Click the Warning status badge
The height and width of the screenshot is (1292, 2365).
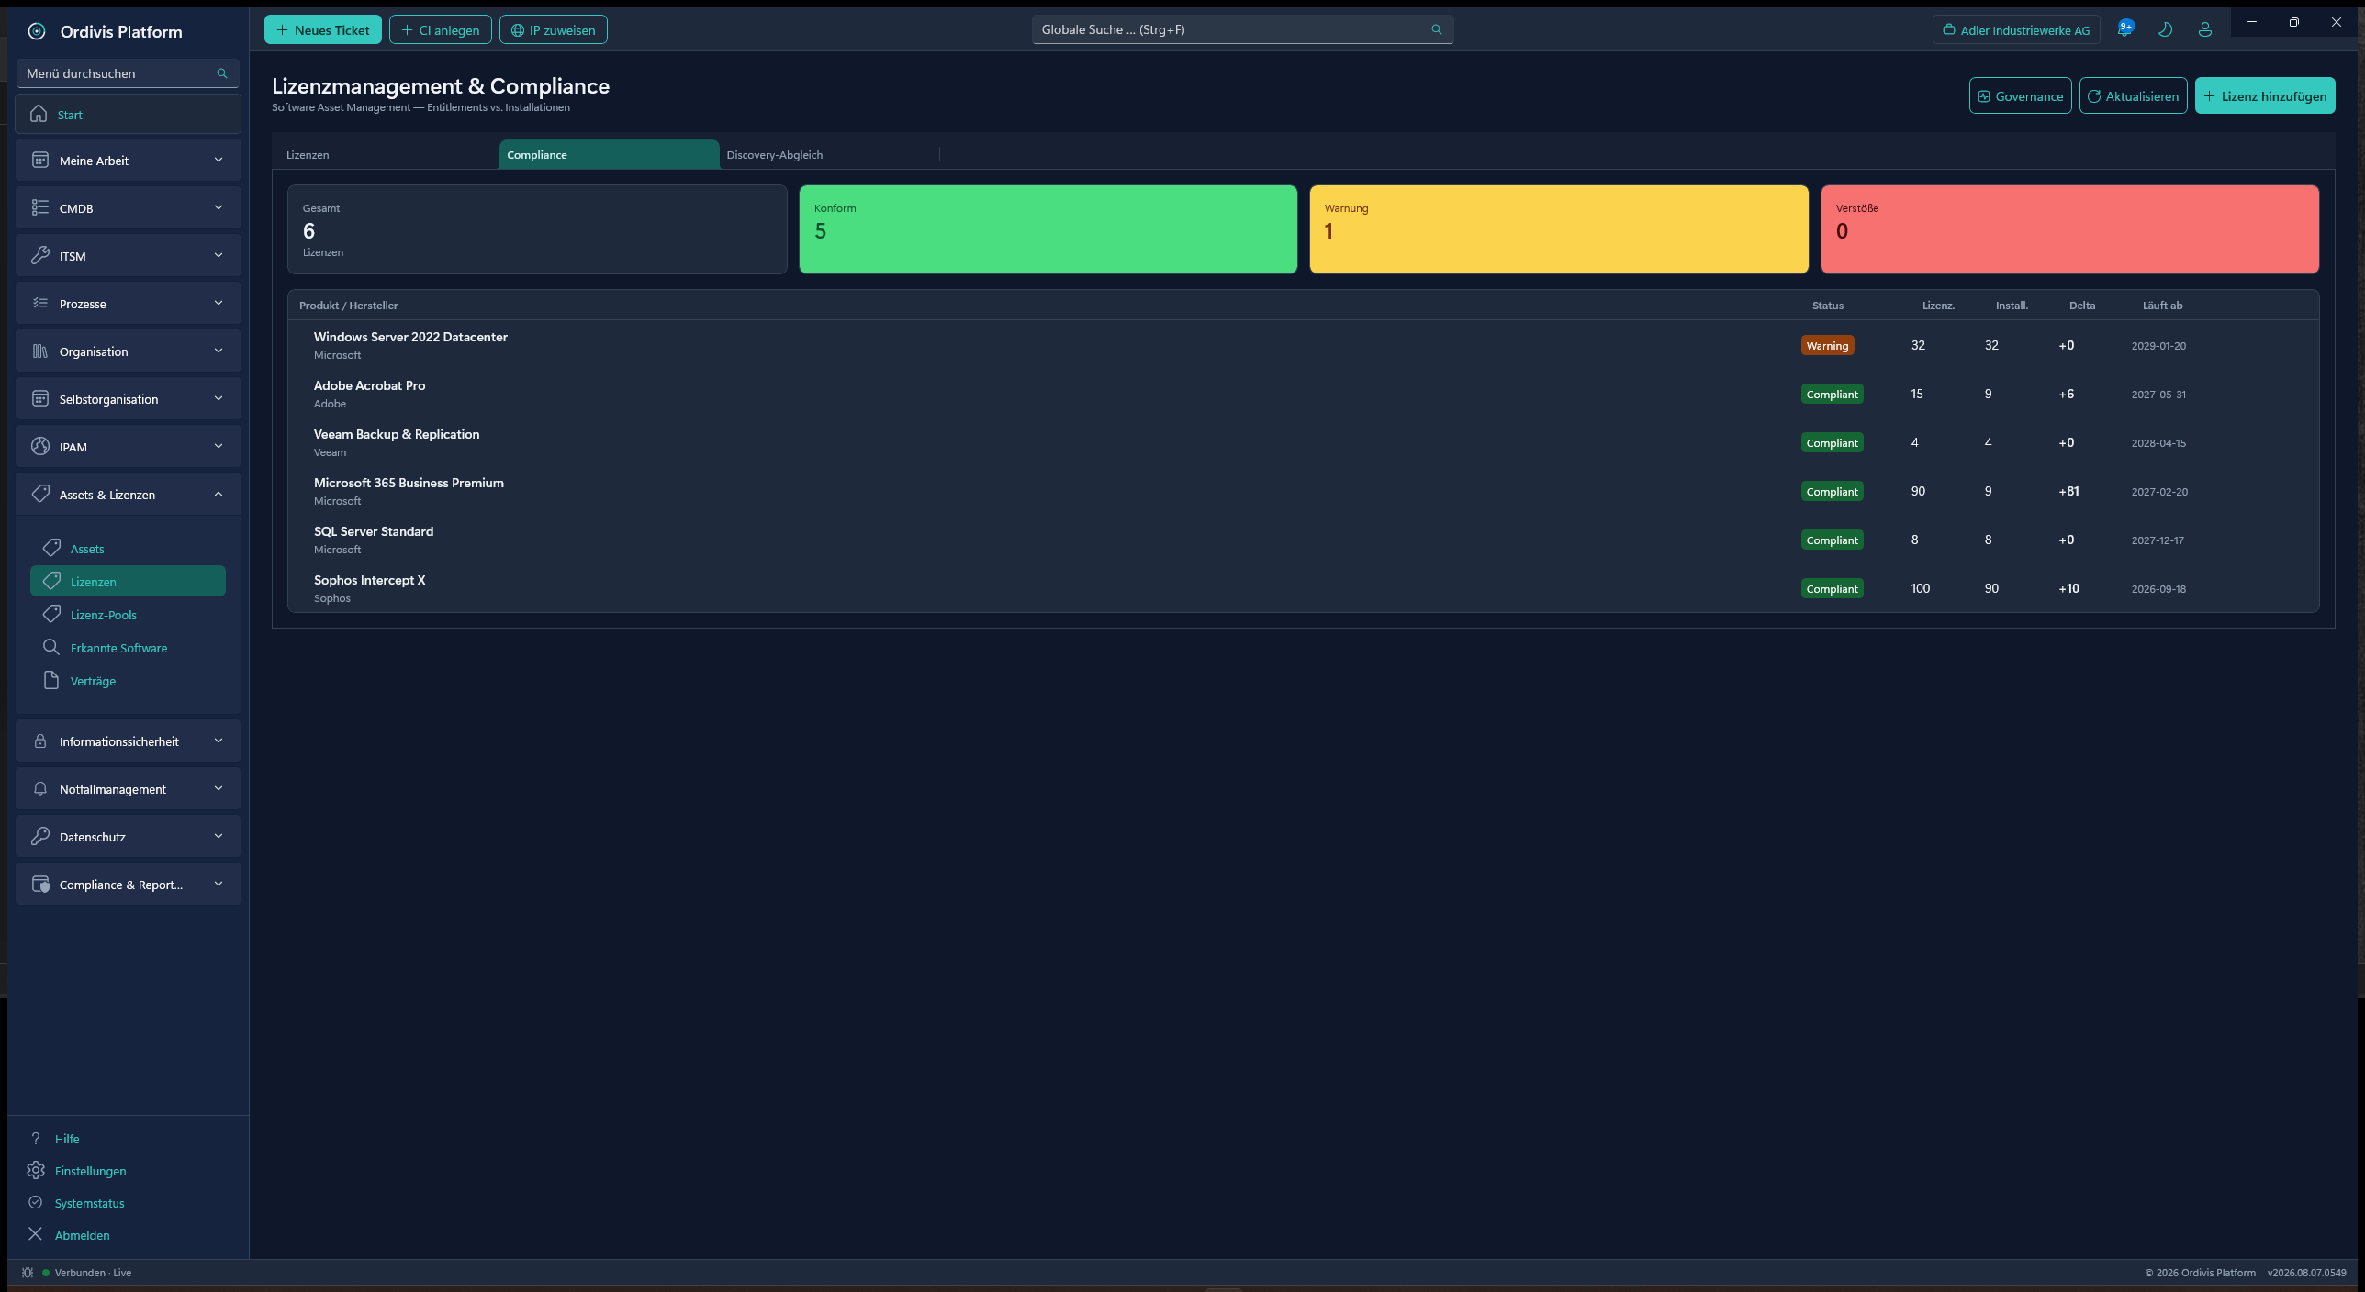click(1827, 346)
